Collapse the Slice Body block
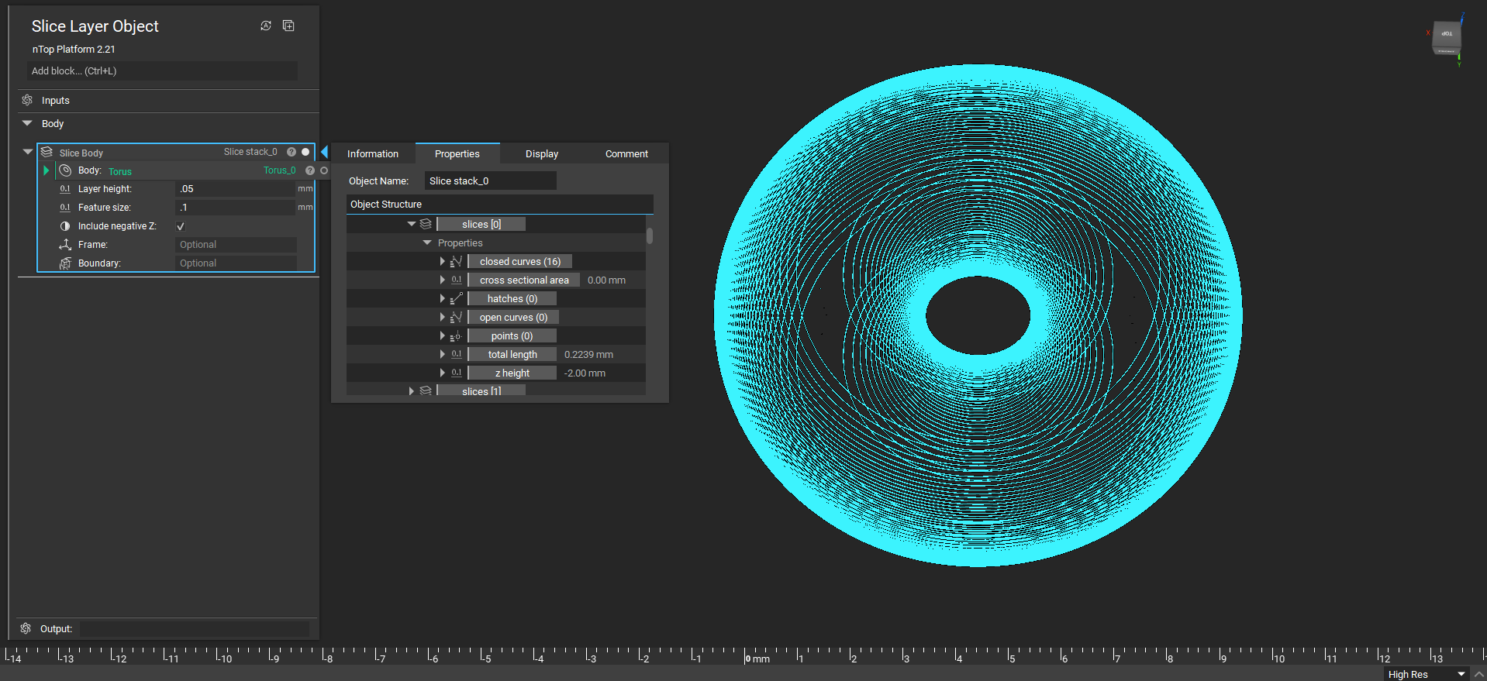 pos(28,152)
